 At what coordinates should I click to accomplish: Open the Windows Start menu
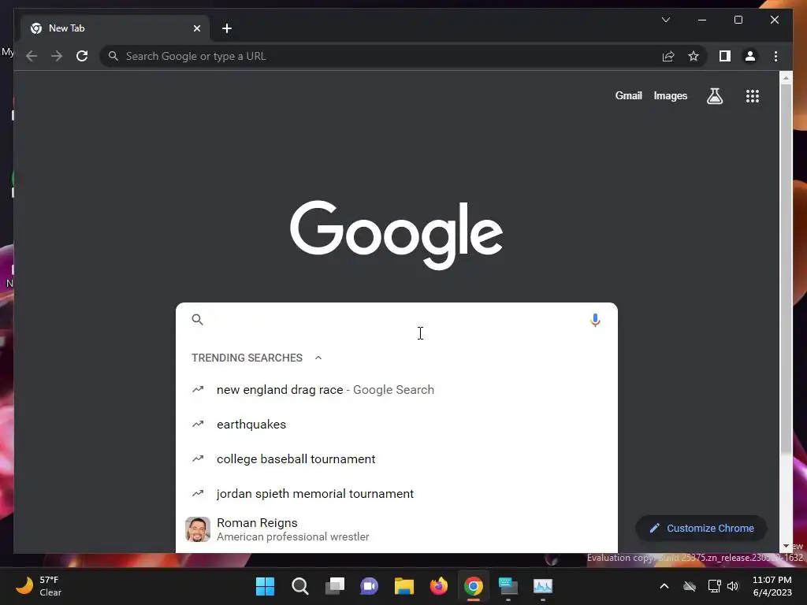[265, 586]
